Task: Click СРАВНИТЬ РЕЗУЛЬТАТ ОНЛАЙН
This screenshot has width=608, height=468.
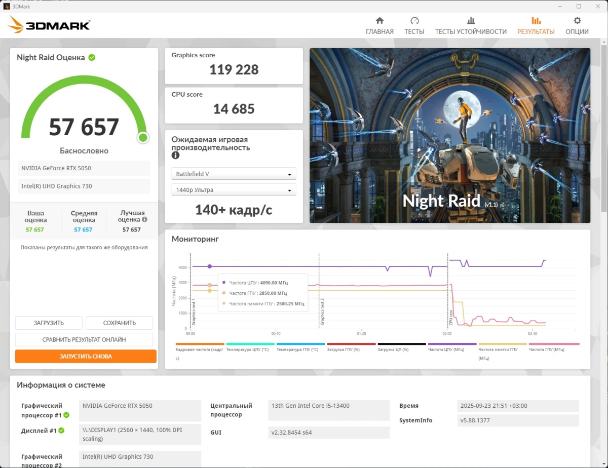Action: (85, 339)
